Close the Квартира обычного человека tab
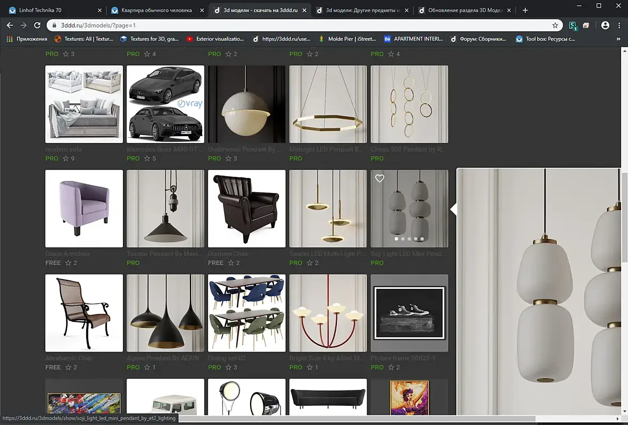Viewport: 628px width, 425px height. (x=202, y=11)
